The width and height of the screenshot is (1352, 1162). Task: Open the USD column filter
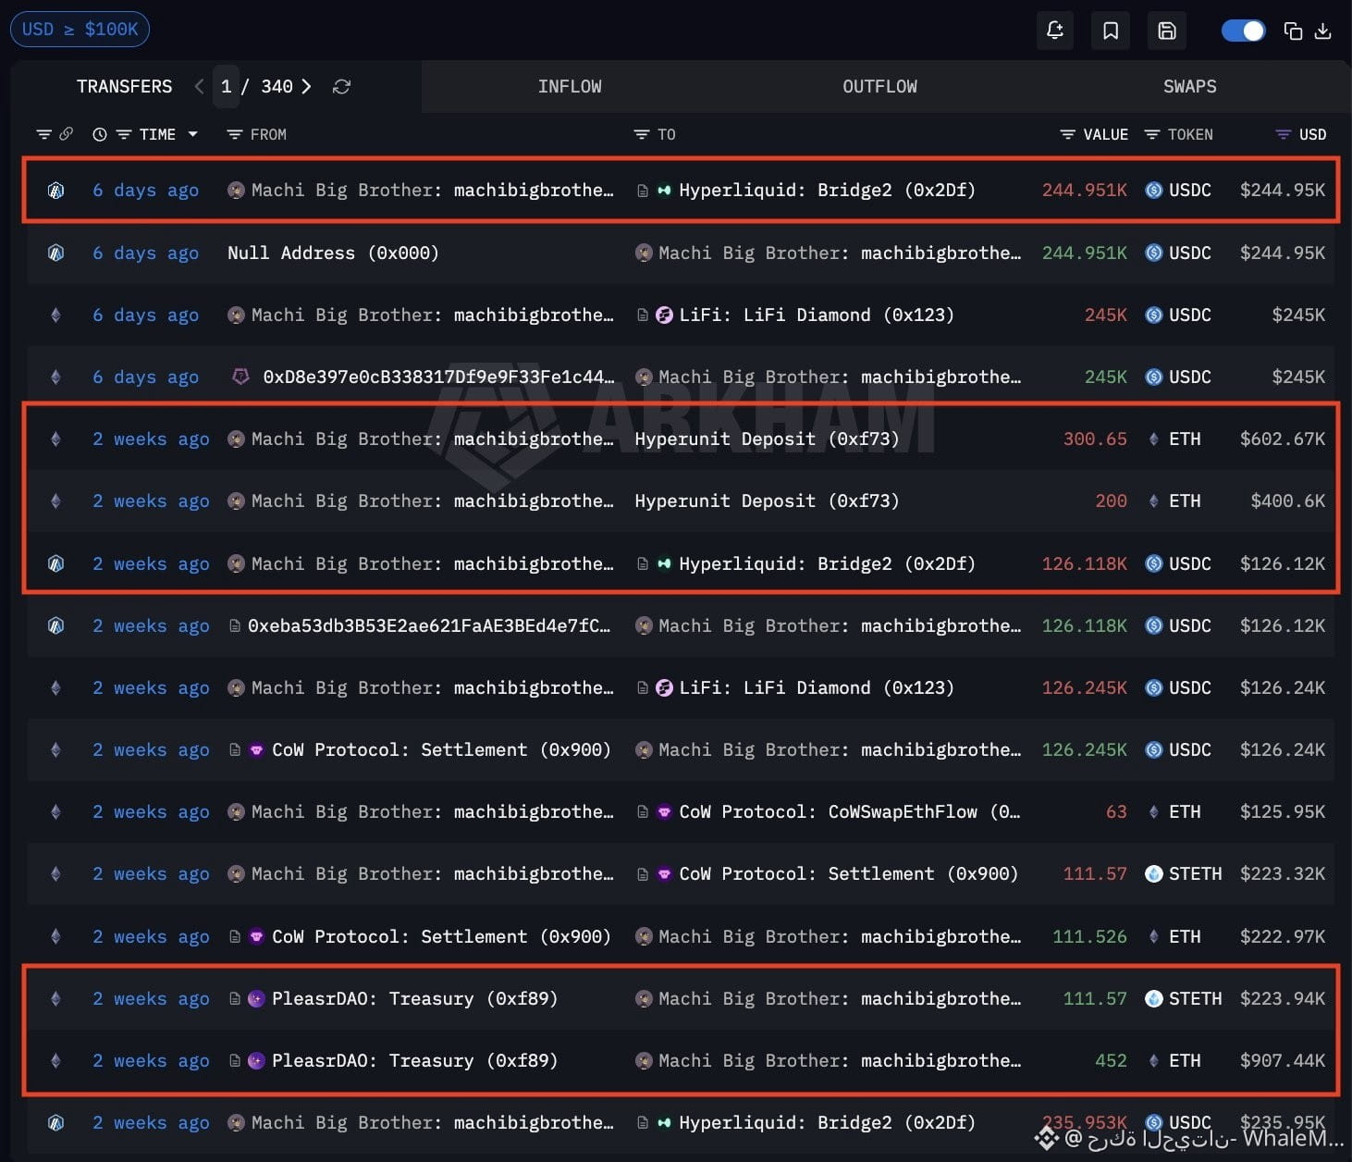[1284, 134]
